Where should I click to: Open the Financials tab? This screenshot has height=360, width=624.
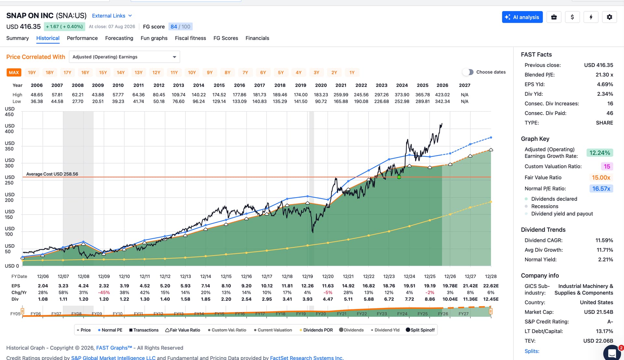click(257, 38)
